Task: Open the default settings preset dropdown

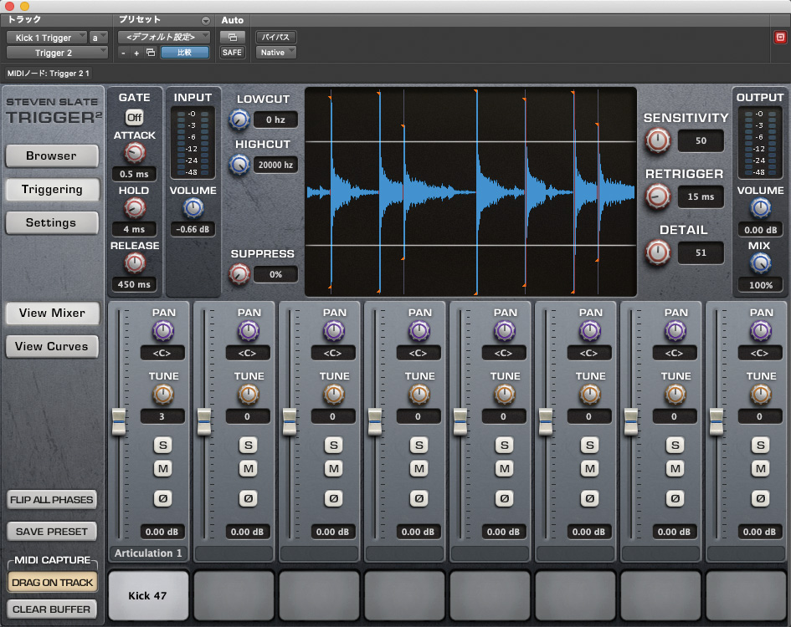Action: tap(164, 37)
